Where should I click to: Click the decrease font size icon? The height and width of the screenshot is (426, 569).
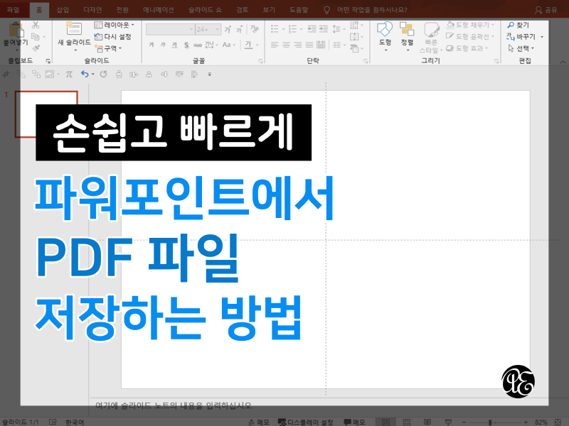pos(239,29)
